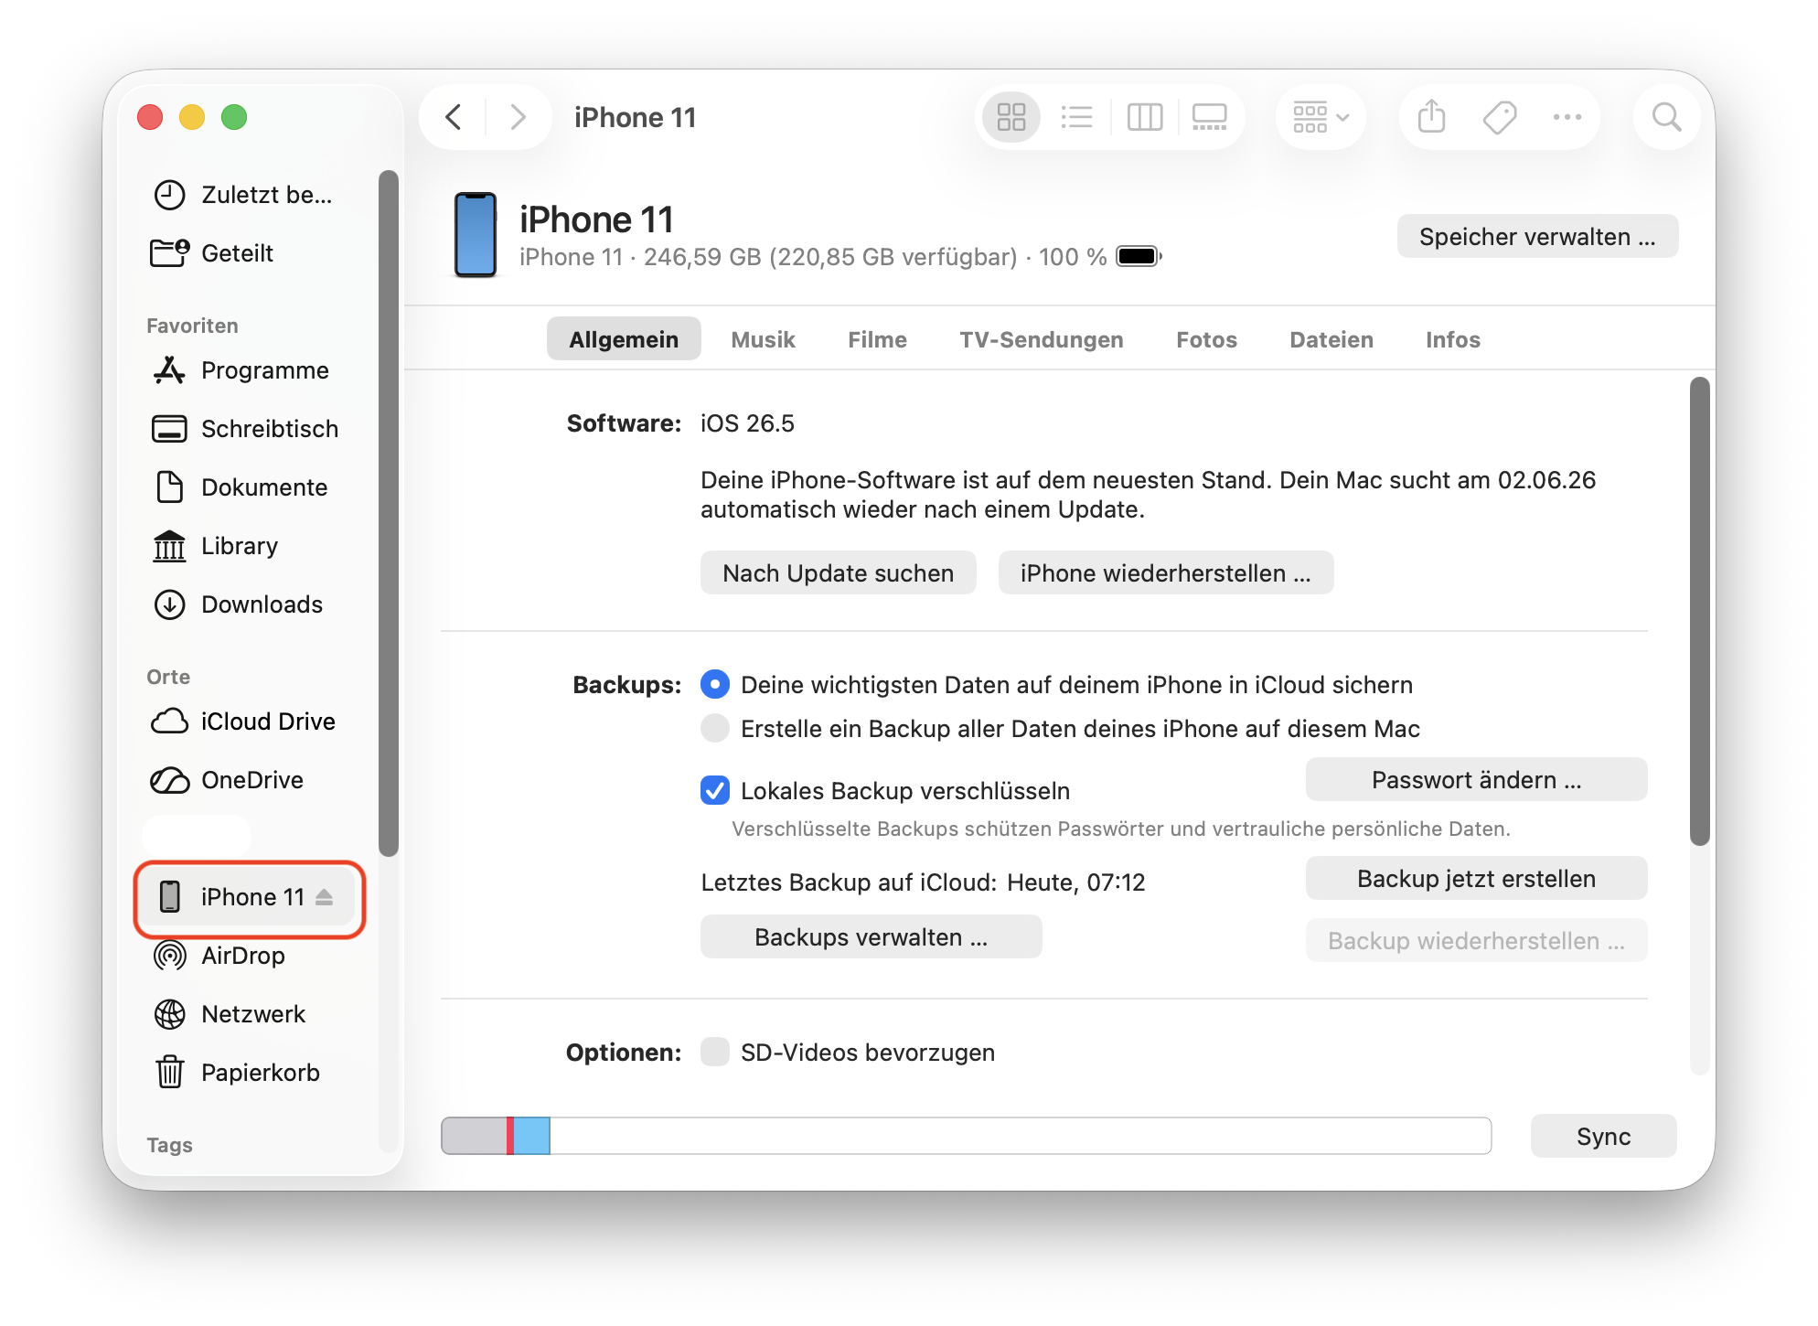The width and height of the screenshot is (1818, 1326).
Task: Click the gray storage bar segment
Action: tap(474, 1136)
